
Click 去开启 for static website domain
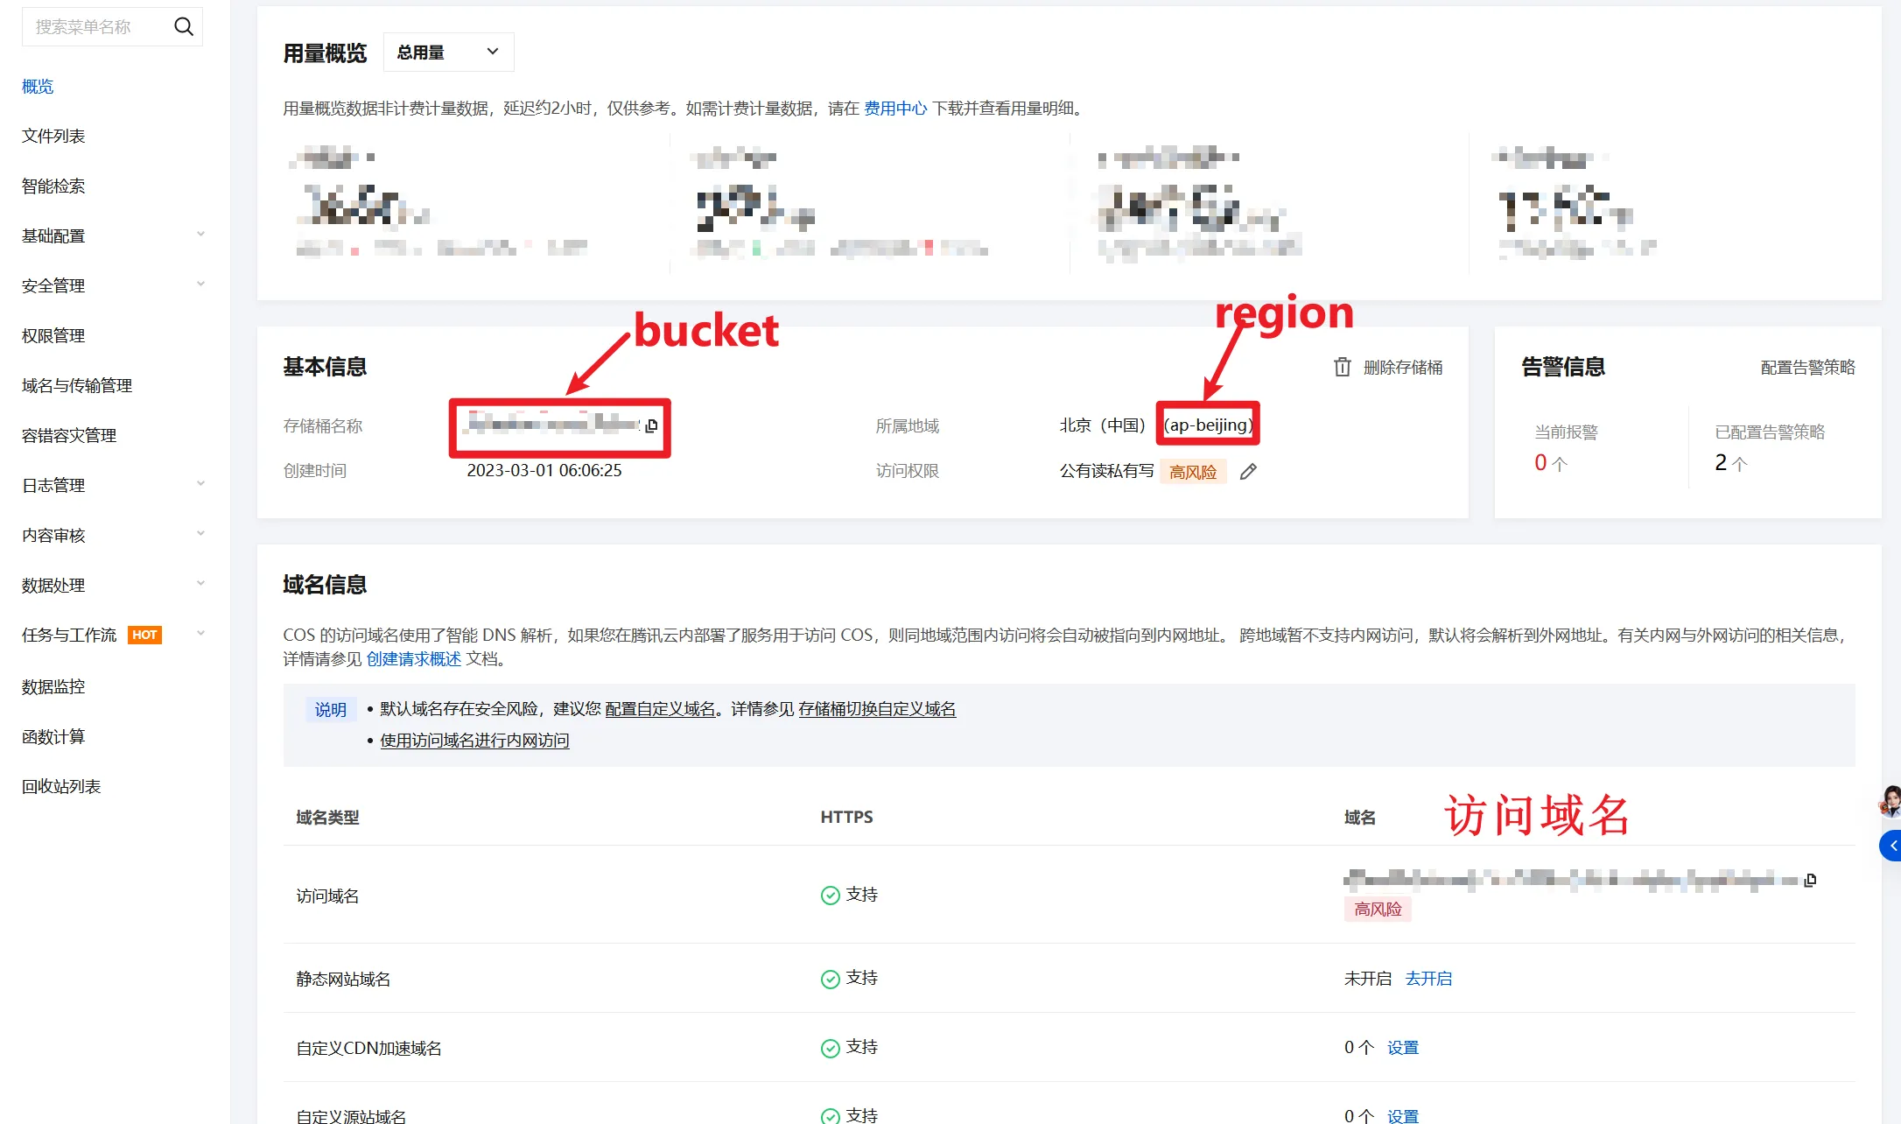pos(1428,979)
